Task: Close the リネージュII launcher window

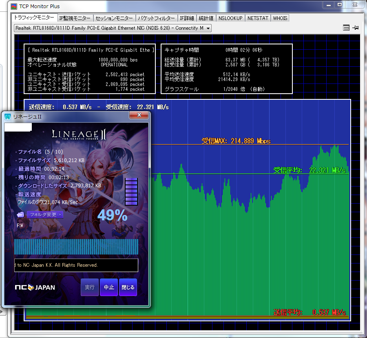Action: 139,116
